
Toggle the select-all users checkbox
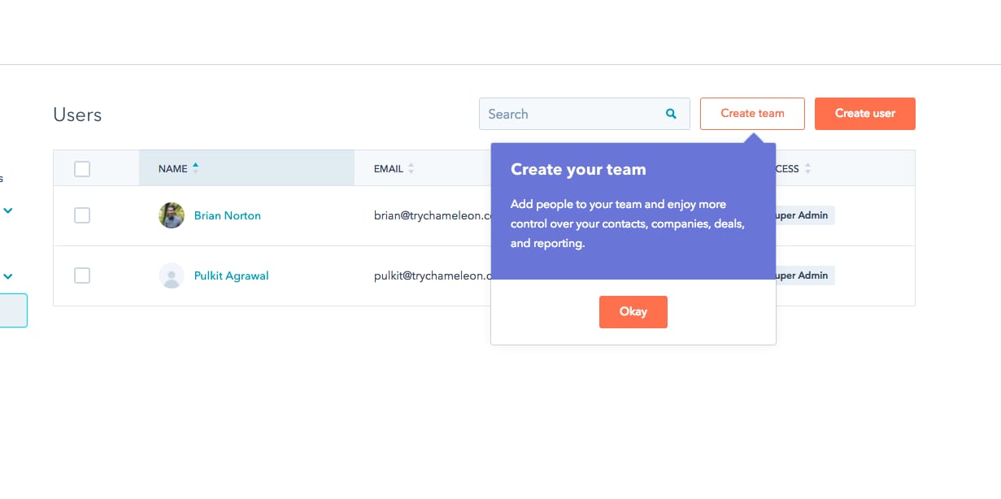[x=82, y=169]
